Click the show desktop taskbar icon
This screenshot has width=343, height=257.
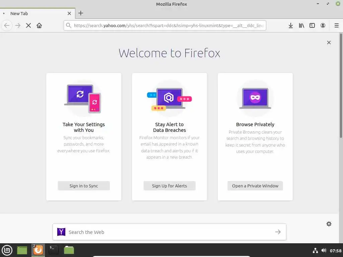tap(22, 250)
